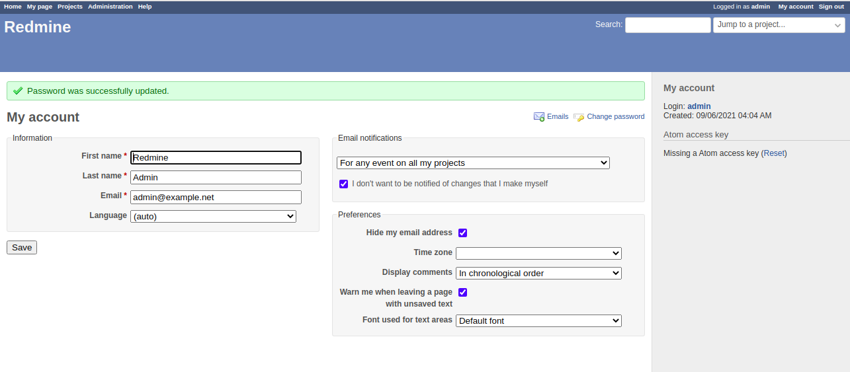Toggle 'don't notify me of my own changes'
Image resolution: width=850 pixels, height=372 pixels.
click(343, 184)
